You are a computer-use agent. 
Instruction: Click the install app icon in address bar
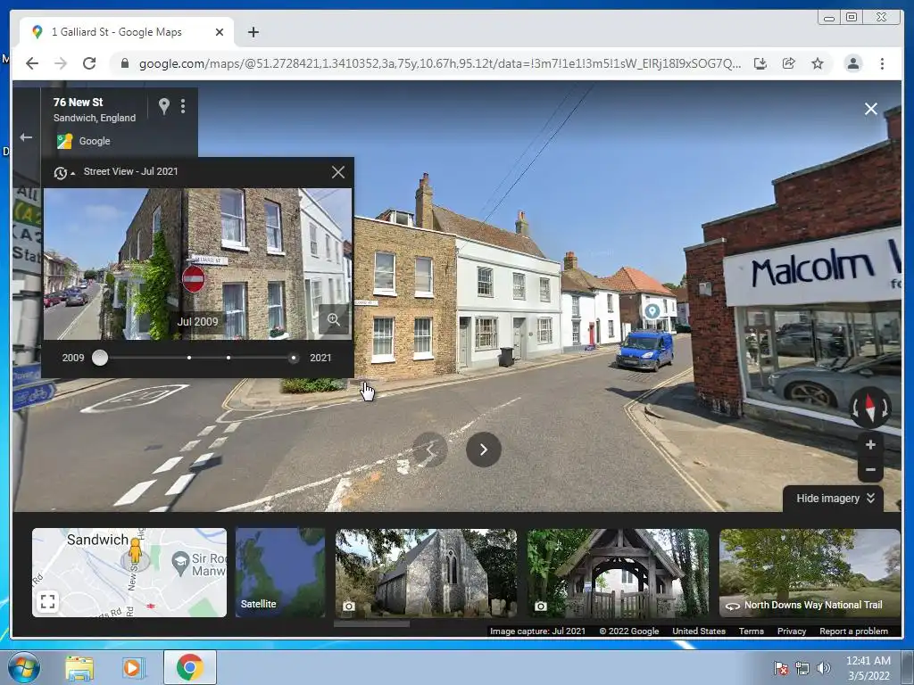760,63
